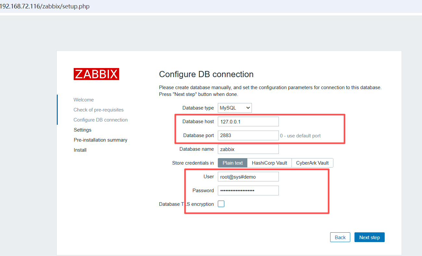
Task: Open the Database type MySQL dropdown
Action: point(235,108)
